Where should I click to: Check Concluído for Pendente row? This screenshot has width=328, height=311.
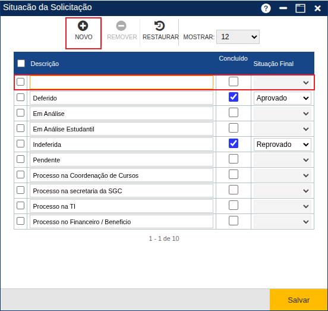pos(234,159)
